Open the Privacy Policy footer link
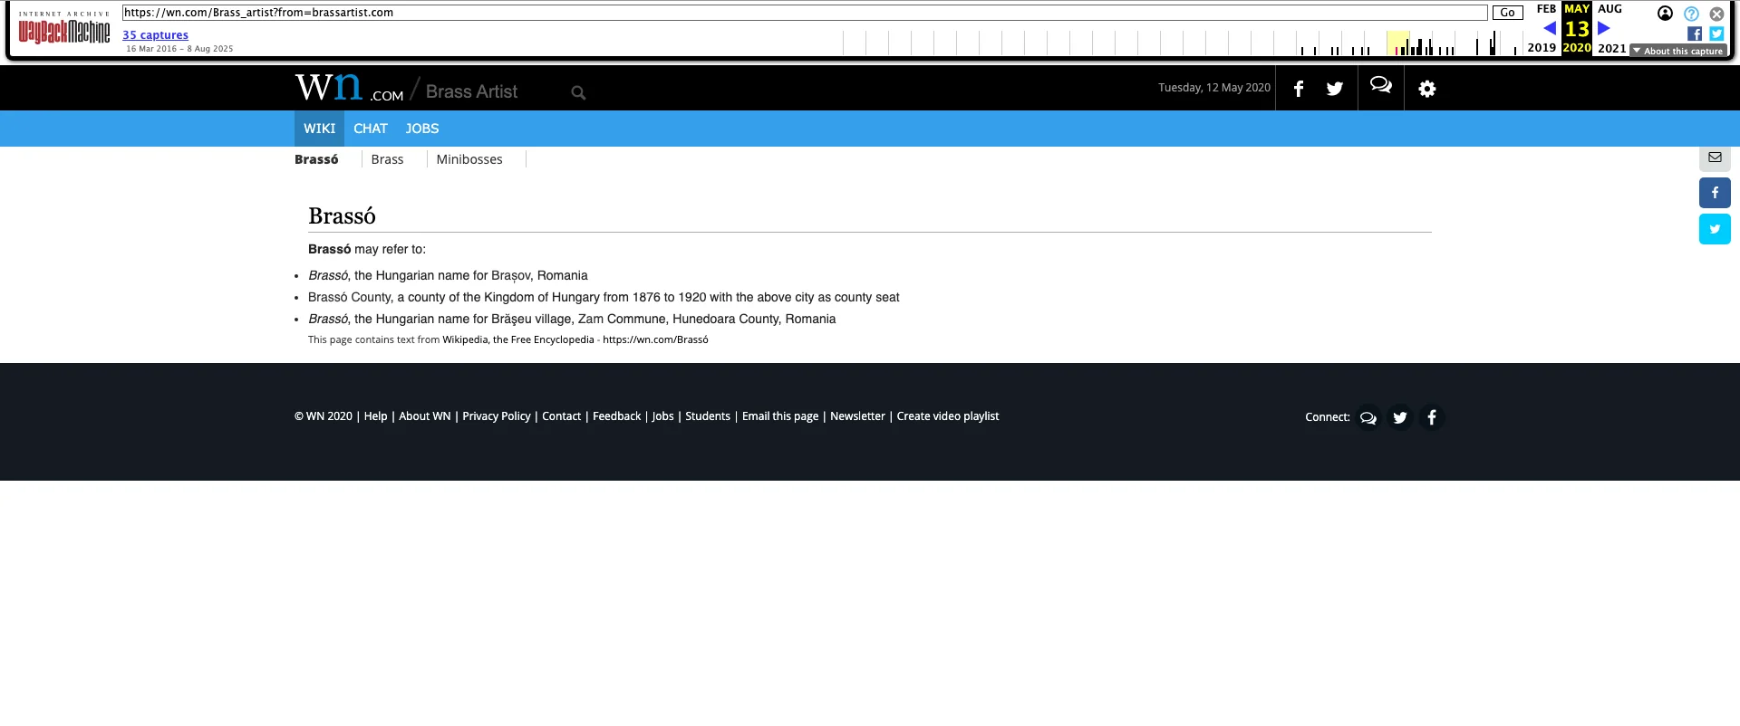The width and height of the screenshot is (1740, 726). pos(496,416)
